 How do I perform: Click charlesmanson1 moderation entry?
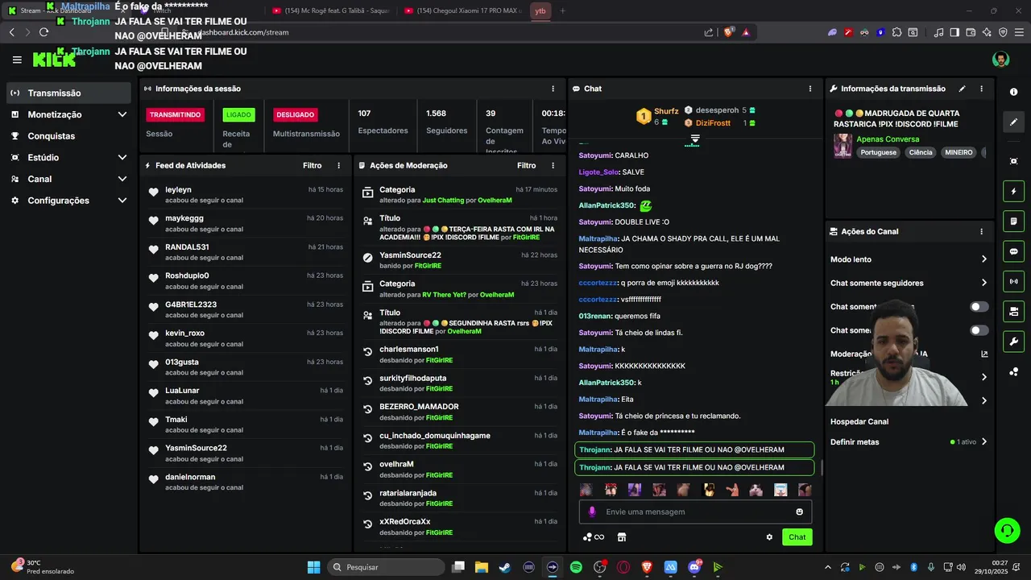459,354
